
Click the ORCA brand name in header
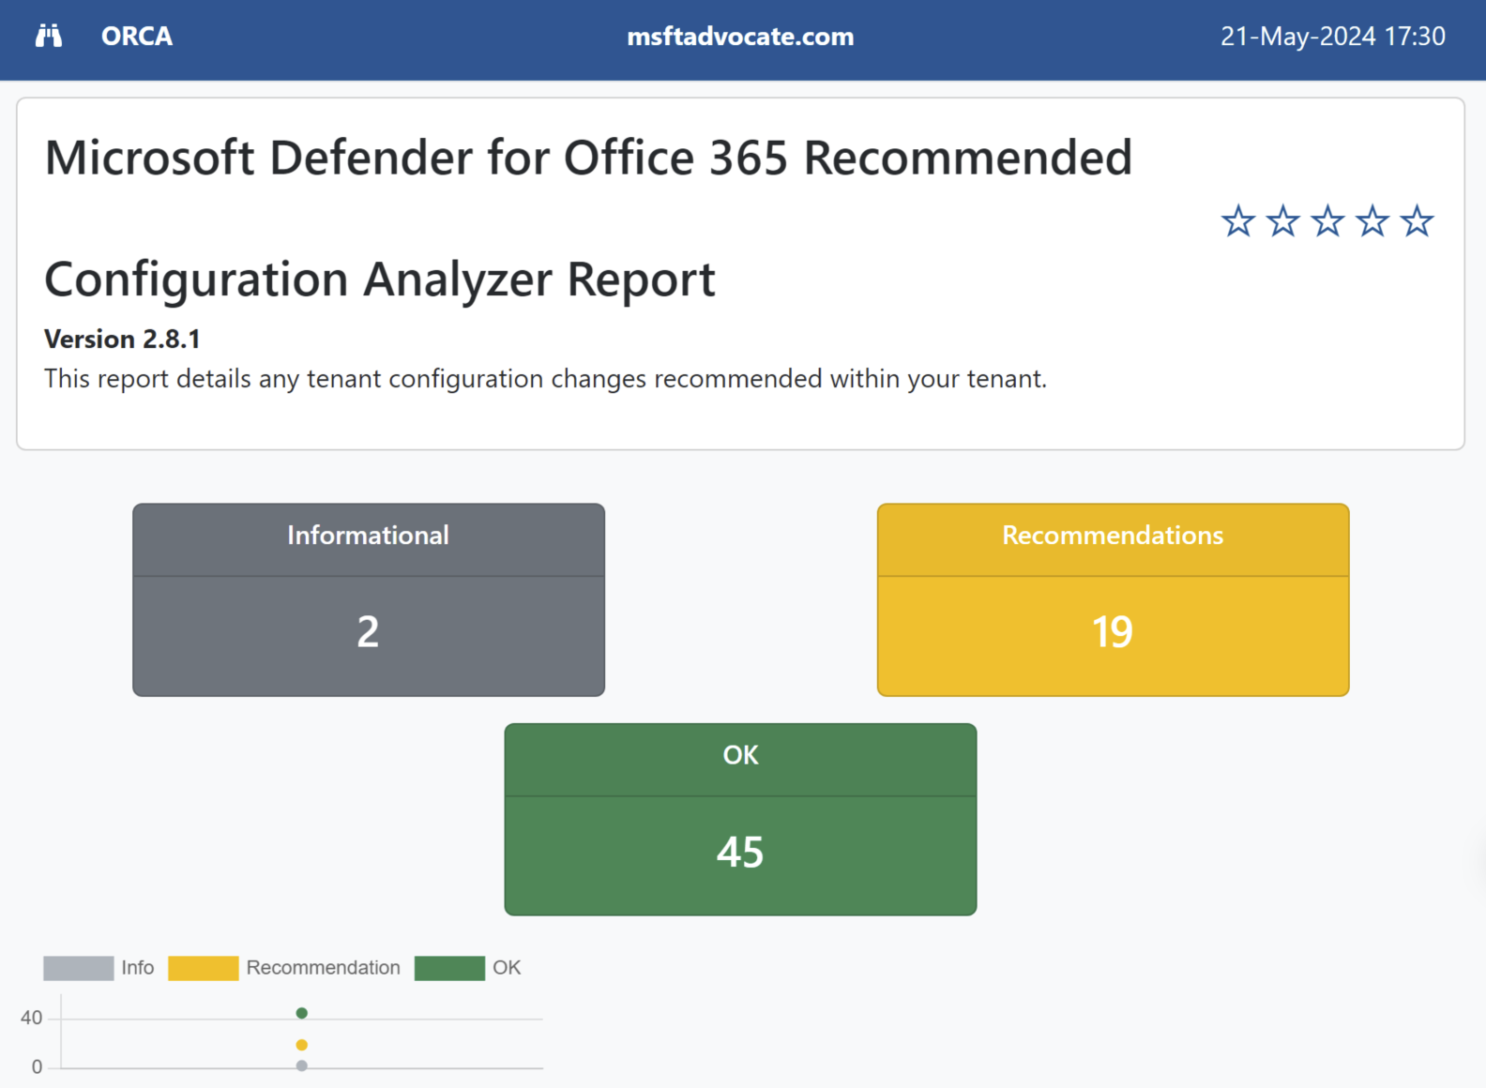point(137,37)
